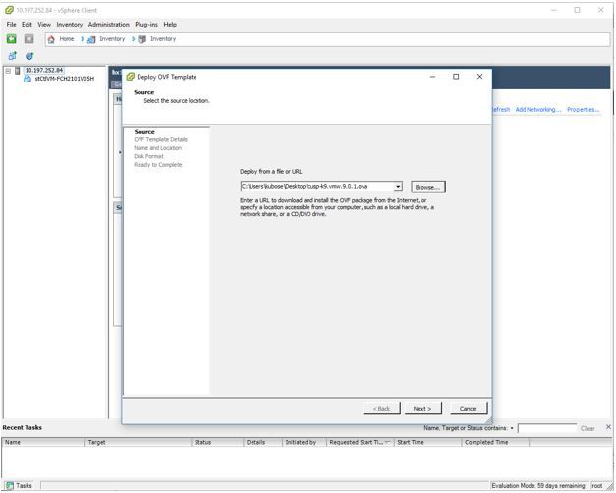
Task: Select Ready to Complete wizard step
Action: [x=158, y=165]
